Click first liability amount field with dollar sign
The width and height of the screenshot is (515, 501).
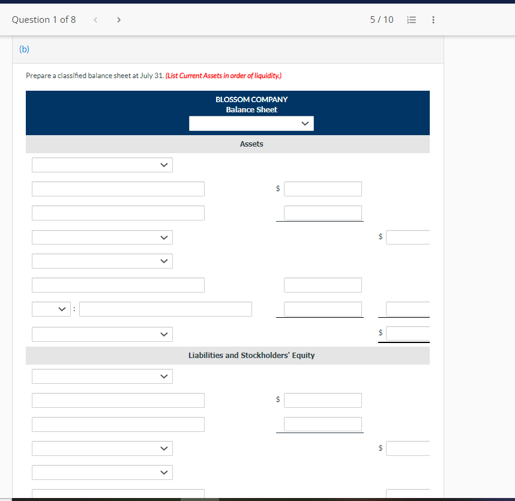click(323, 401)
